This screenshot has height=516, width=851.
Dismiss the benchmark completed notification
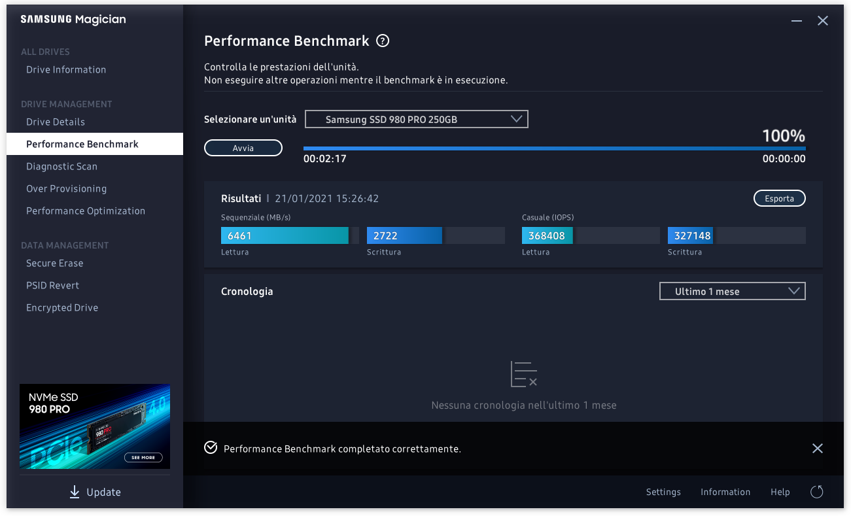tap(817, 448)
